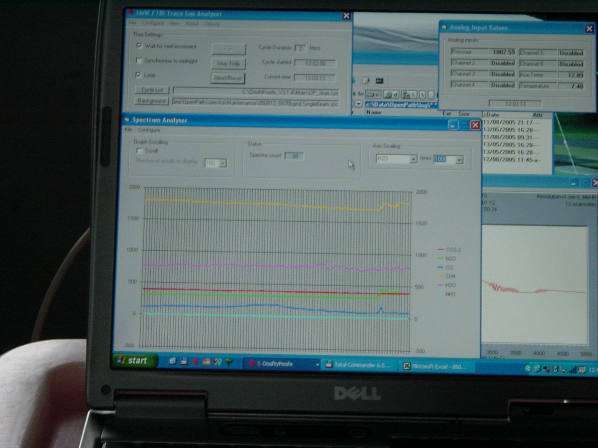Screen dimensions: 598x448
Task: Click the Size column header in Total Commander
Action: [x=464, y=113]
